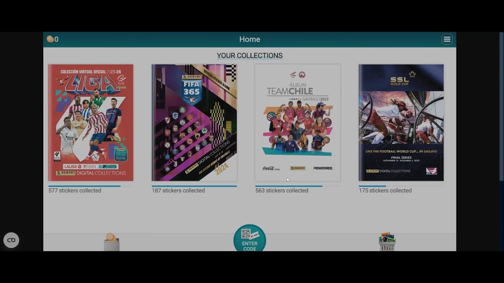Open the SSL Gold Cup album
The image size is (504, 283).
coord(401,123)
